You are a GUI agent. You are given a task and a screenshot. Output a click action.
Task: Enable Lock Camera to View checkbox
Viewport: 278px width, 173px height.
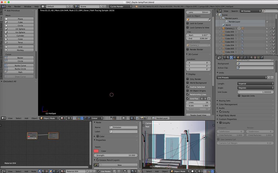point(188,27)
